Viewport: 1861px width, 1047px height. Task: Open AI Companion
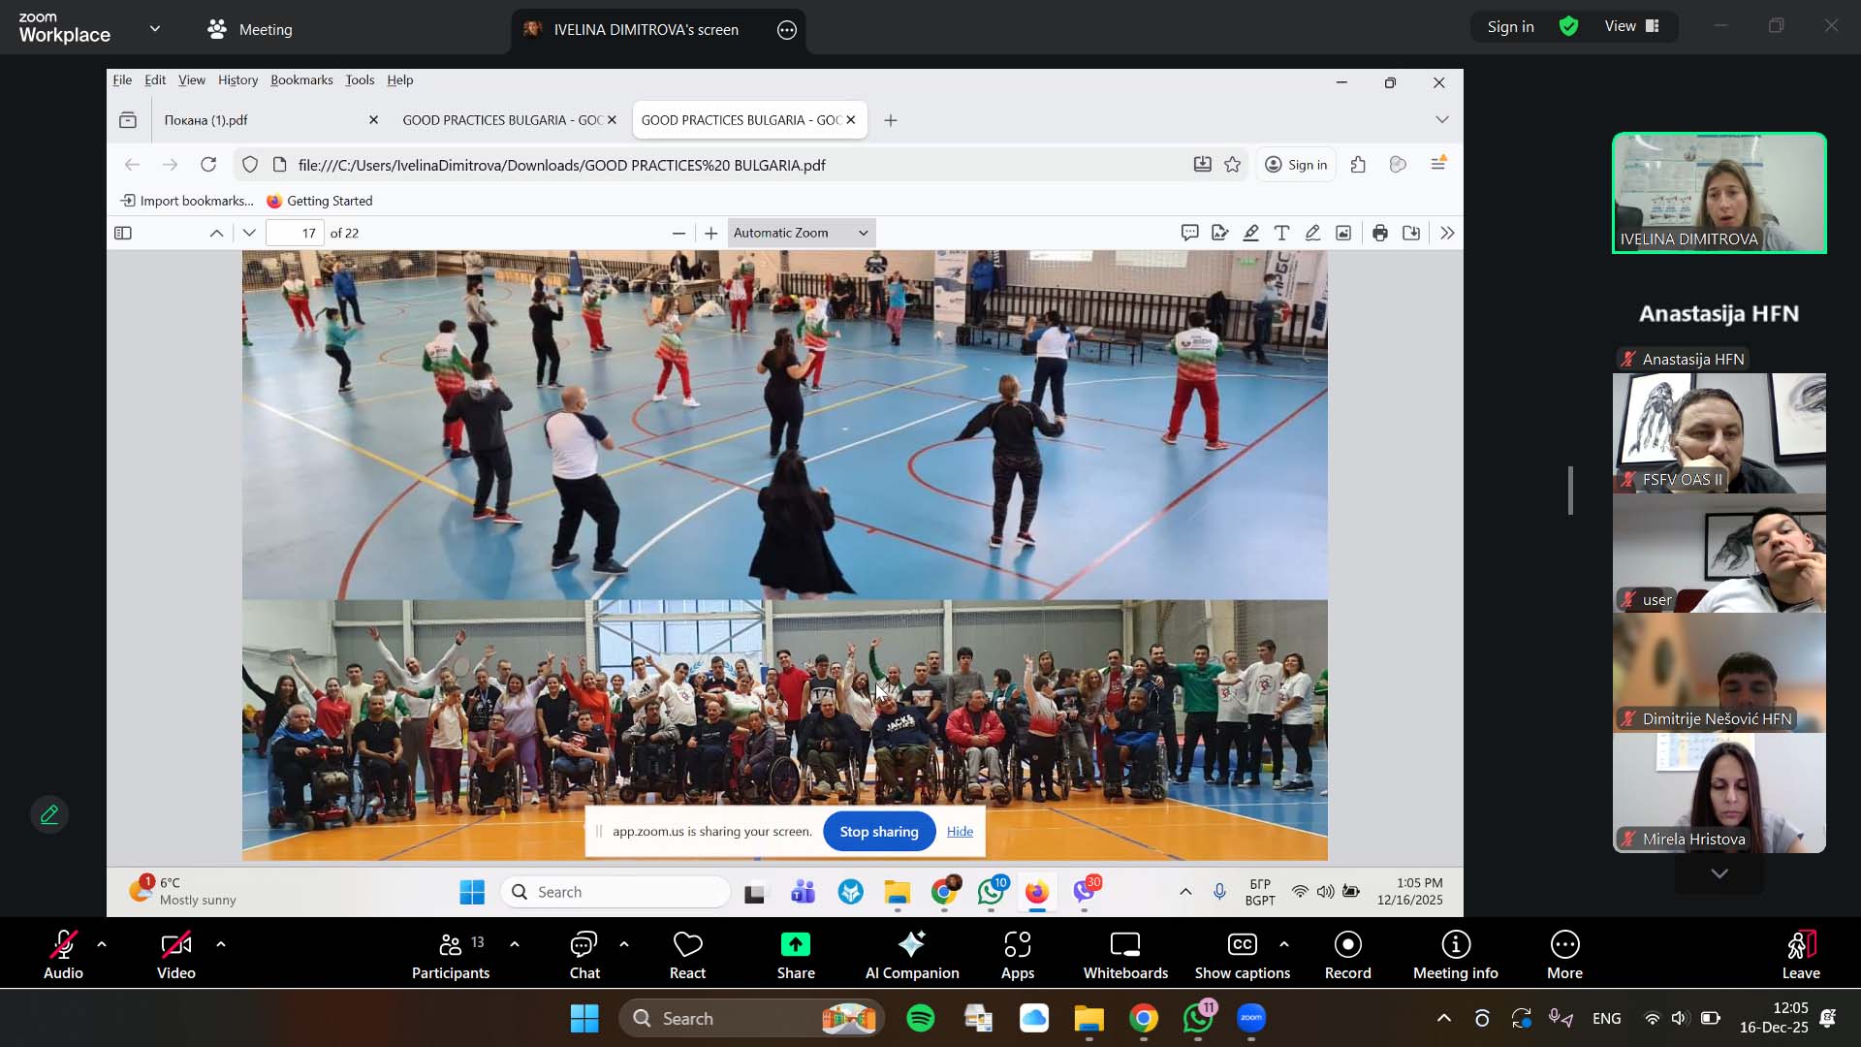pos(911,955)
